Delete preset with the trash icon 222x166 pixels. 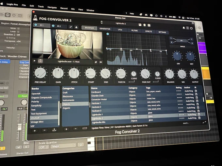tap(144, 25)
